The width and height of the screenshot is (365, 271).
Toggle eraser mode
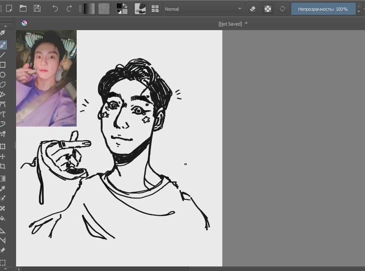252,9
